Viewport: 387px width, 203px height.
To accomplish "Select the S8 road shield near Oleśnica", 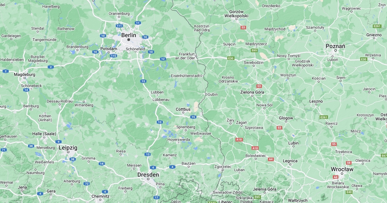I will coord(349,163).
